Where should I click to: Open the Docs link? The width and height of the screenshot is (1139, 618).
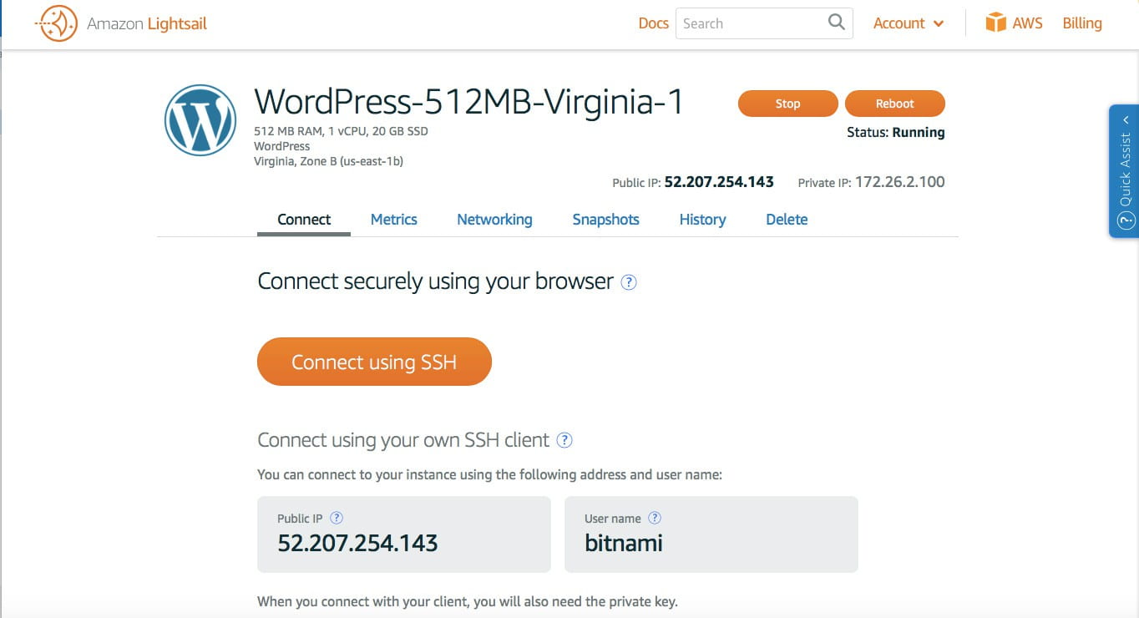point(653,23)
